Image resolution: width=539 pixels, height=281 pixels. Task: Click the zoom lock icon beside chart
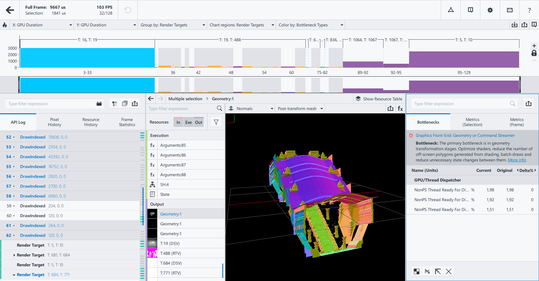pyautogui.click(x=534, y=53)
